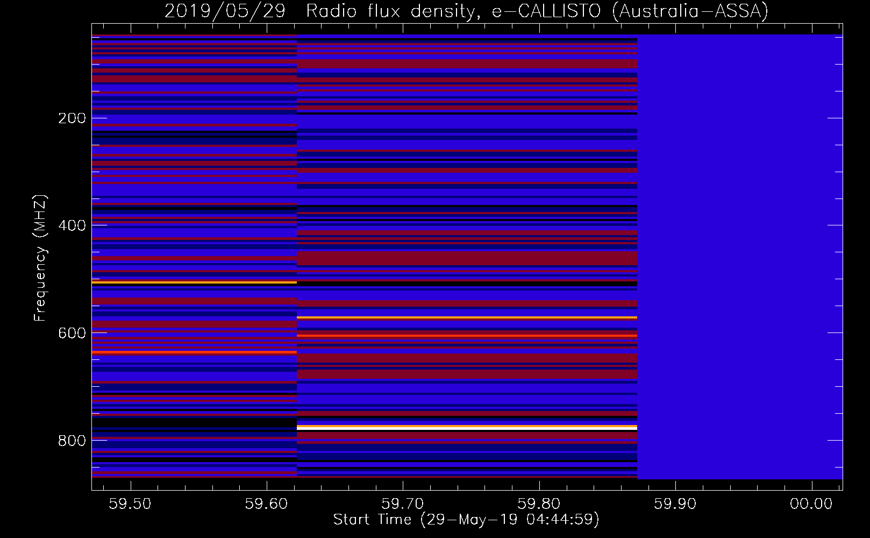Click the orange band near 505 MHz

(194, 282)
